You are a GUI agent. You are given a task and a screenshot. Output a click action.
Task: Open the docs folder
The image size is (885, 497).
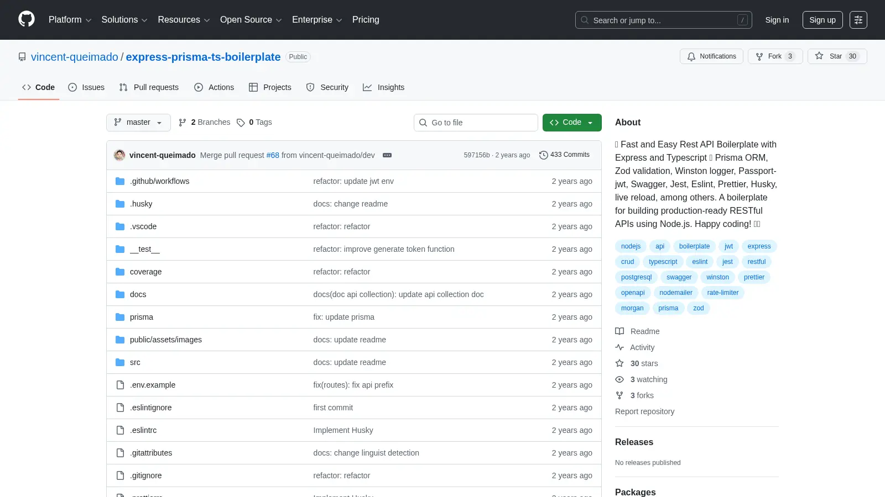click(138, 294)
